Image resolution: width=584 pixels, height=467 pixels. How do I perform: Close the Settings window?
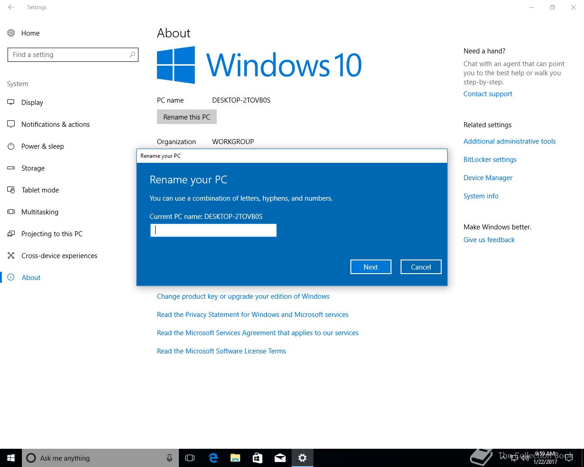point(574,7)
